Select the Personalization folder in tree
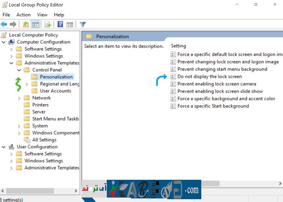 pos(56,77)
